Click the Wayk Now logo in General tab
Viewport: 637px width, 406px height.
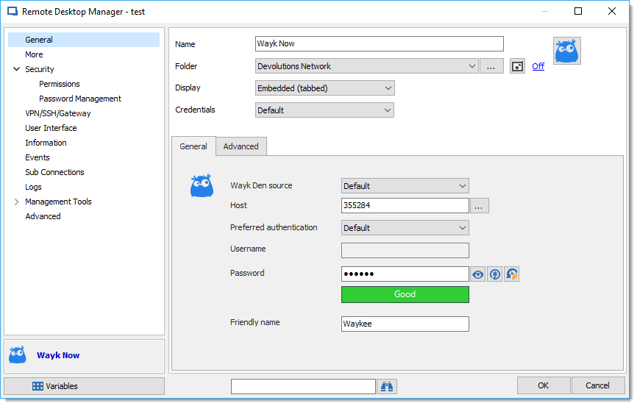click(202, 186)
